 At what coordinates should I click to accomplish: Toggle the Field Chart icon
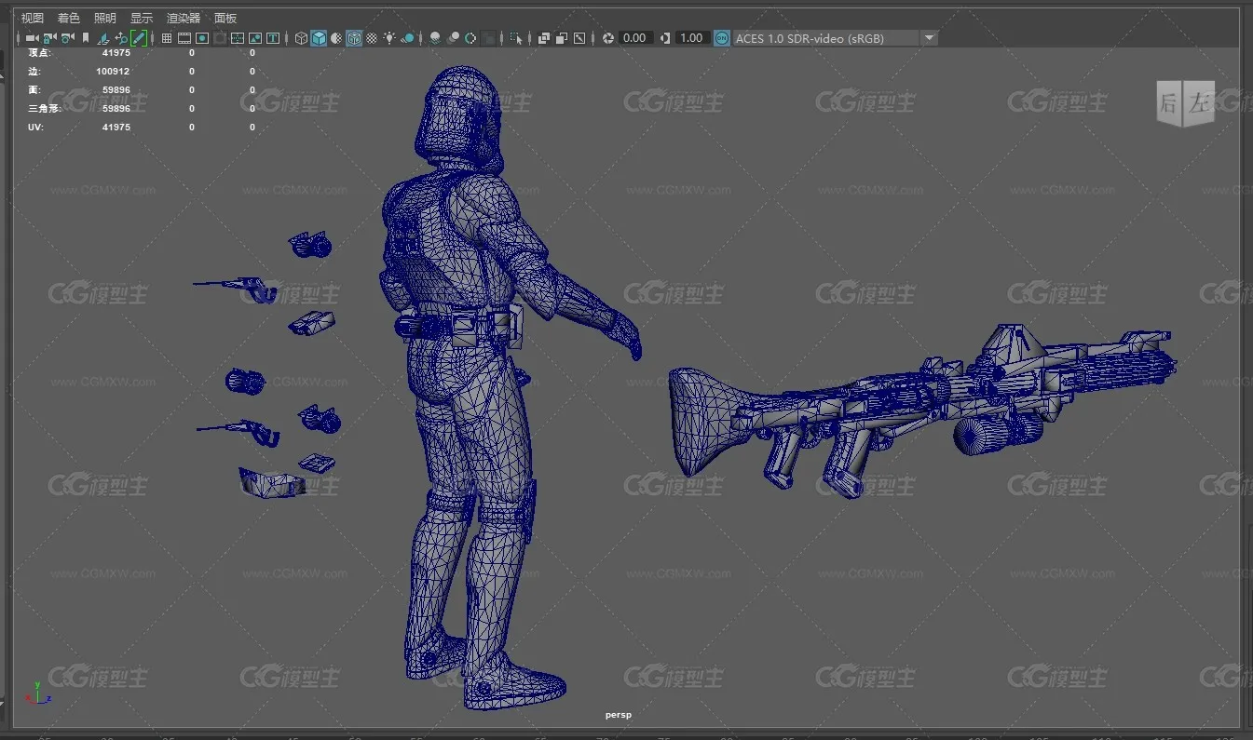point(238,38)
